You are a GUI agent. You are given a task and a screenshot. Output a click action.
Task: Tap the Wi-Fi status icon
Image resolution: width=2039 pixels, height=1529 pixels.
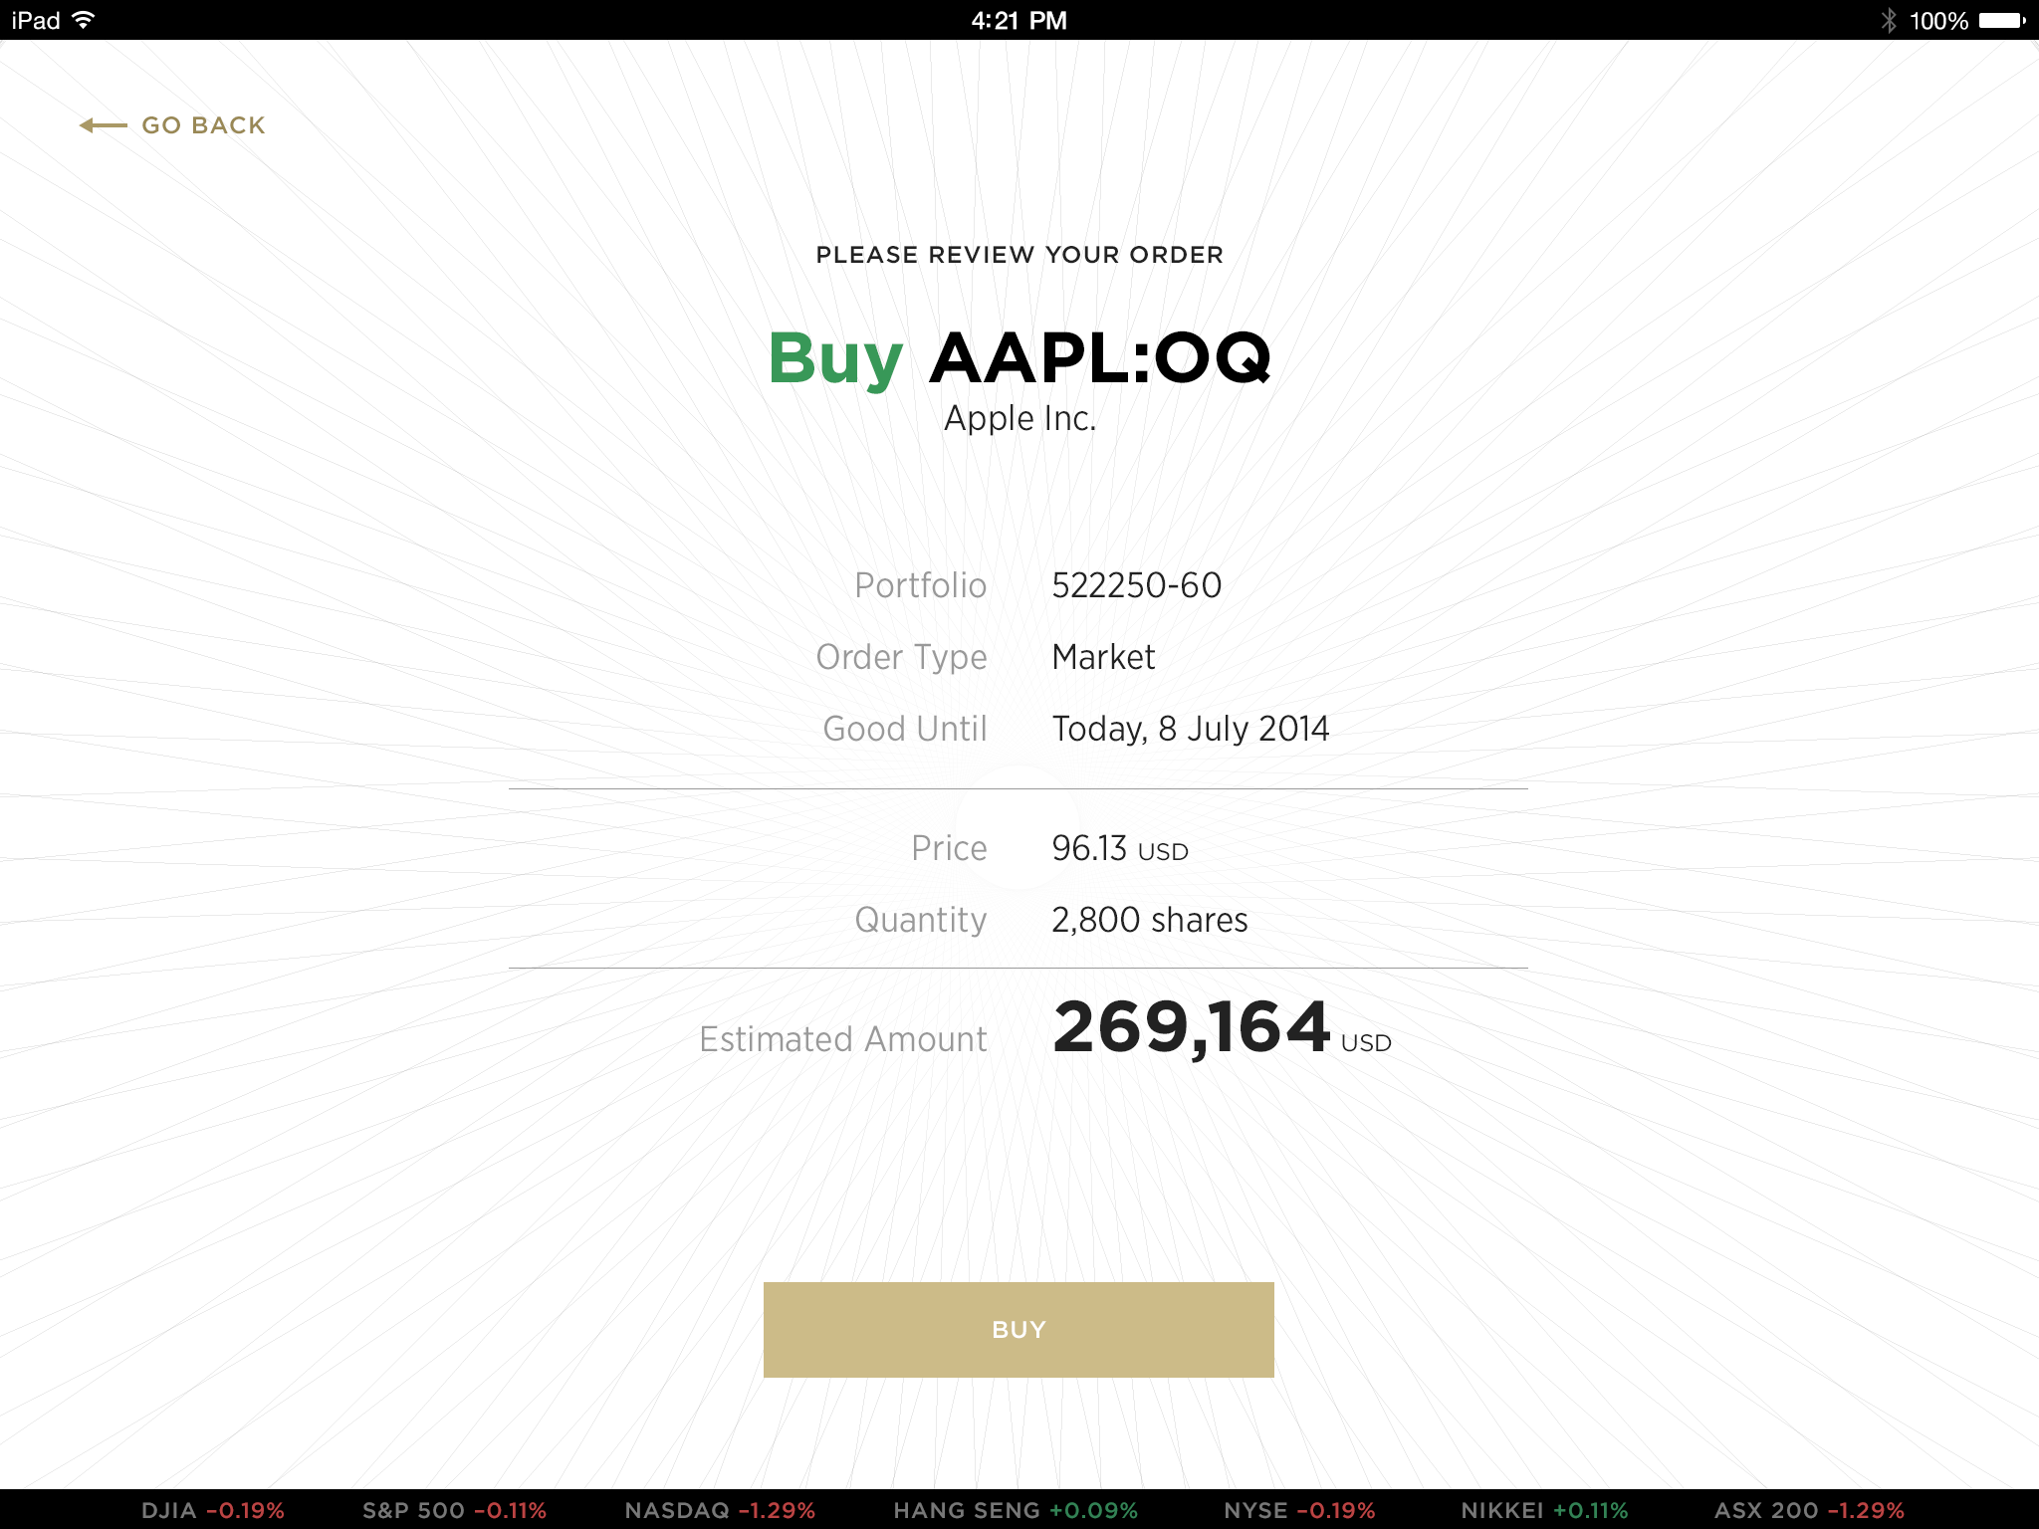(x=85, y=20)
